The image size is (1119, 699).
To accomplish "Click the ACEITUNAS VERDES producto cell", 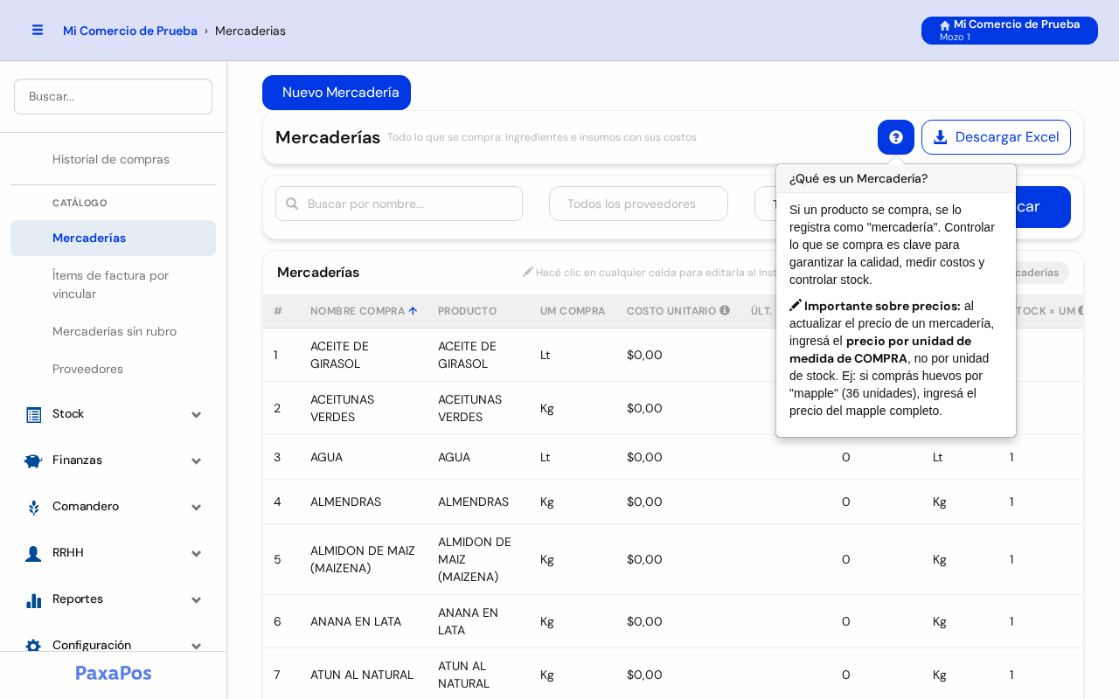I will 478,408.
